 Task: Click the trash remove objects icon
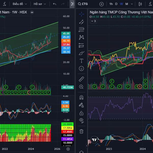pos(81,131)
